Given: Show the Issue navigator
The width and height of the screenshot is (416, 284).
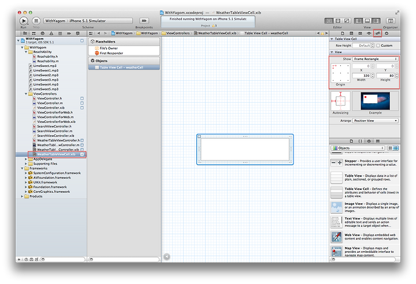Looking at the screenshot, I should (x=51, y=33).
